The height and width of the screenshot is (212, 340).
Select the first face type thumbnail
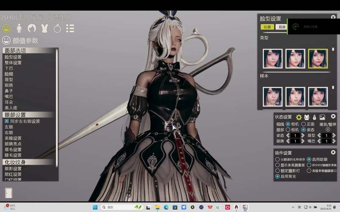272,59
